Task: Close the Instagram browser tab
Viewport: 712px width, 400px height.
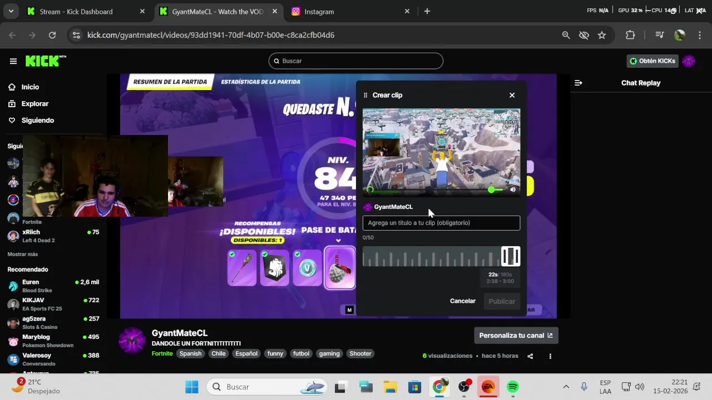Action: 407,11
